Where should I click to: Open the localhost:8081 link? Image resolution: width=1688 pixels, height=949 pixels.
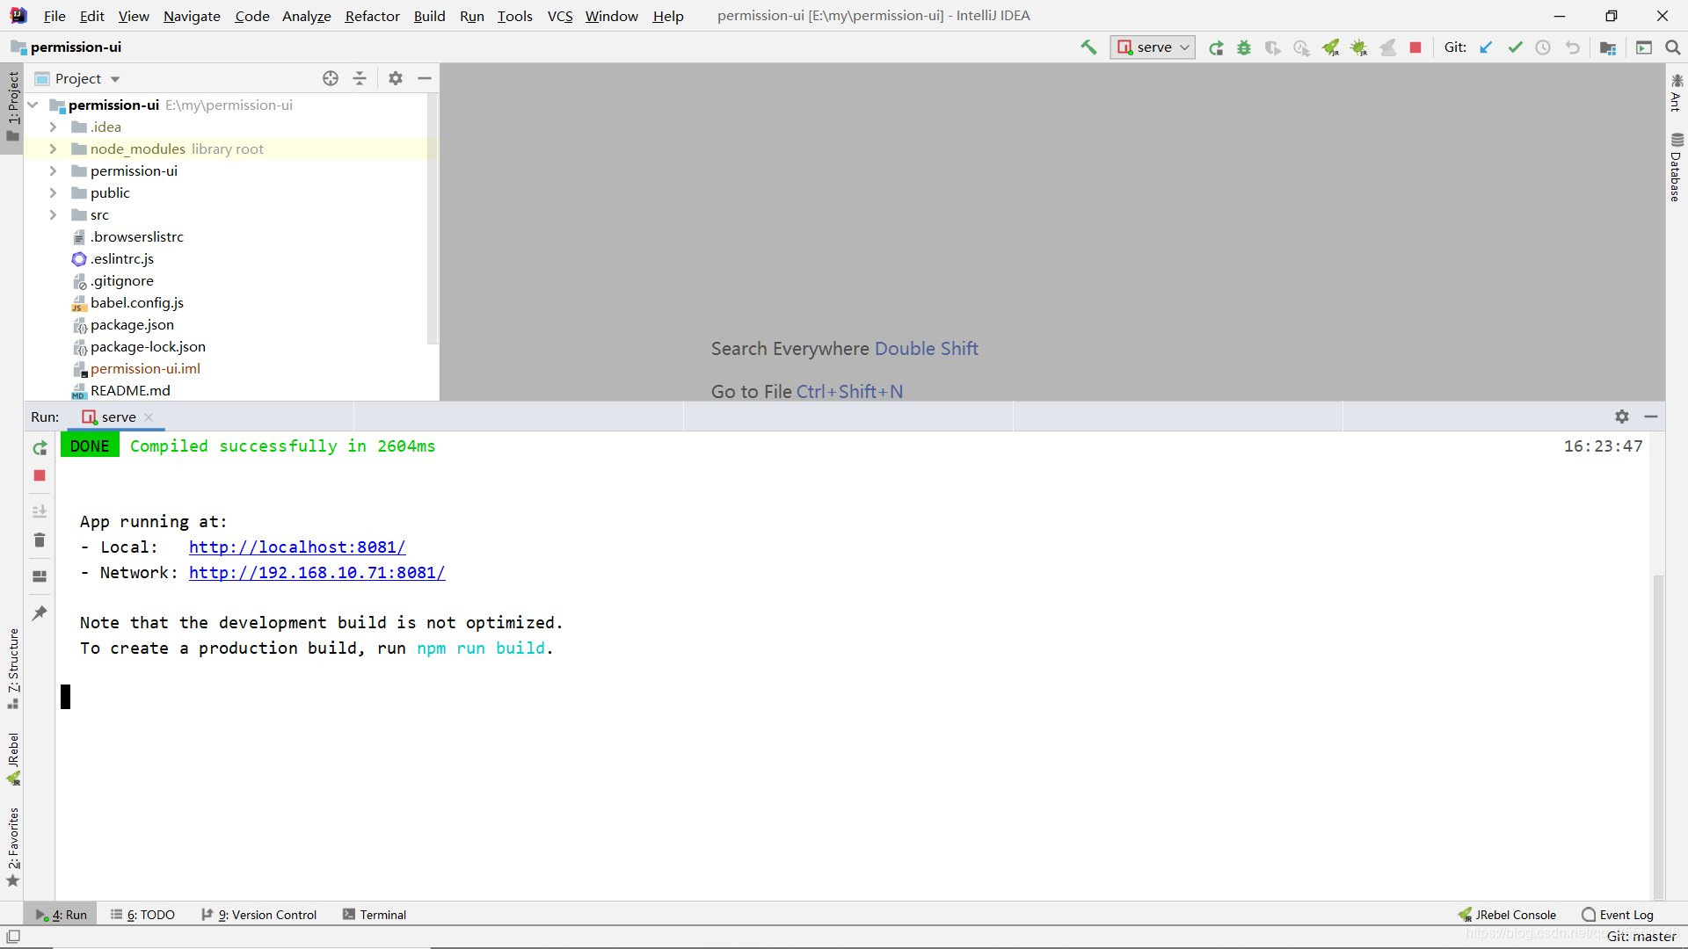coord(297,547)
